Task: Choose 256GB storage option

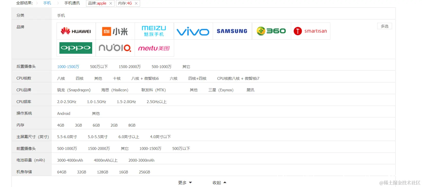Action: [144, 172]
